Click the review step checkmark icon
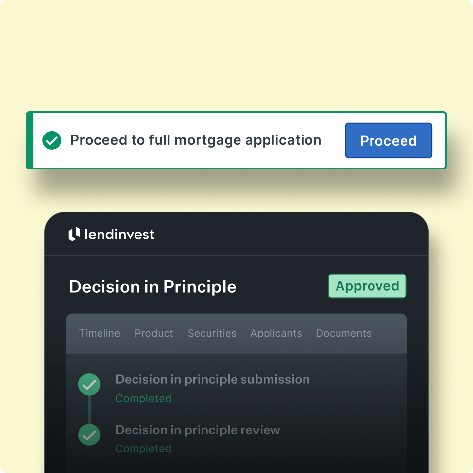This screenshot has height=473, width=473. (89, 435)
